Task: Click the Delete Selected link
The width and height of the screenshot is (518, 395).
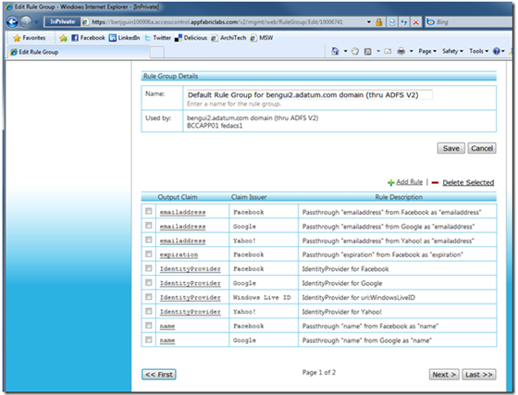Action: [x=468, y=182]
